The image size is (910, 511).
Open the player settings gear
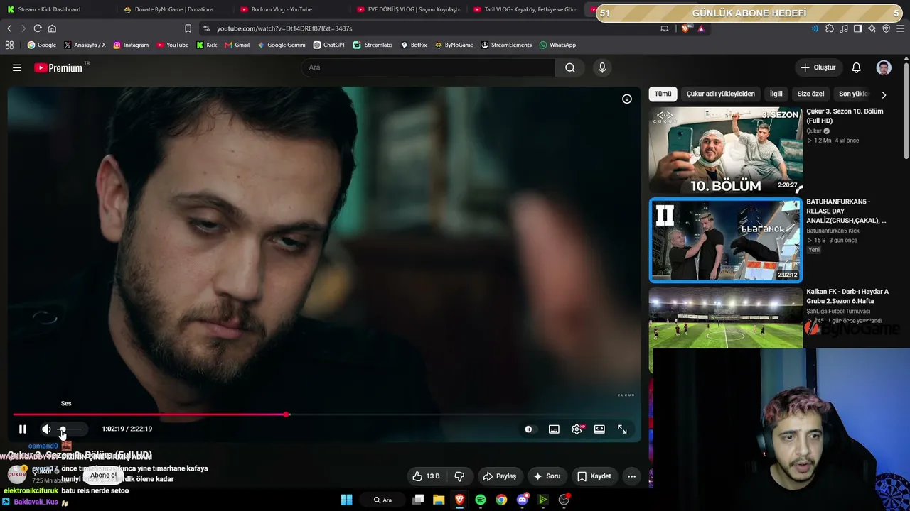(577, 429)
